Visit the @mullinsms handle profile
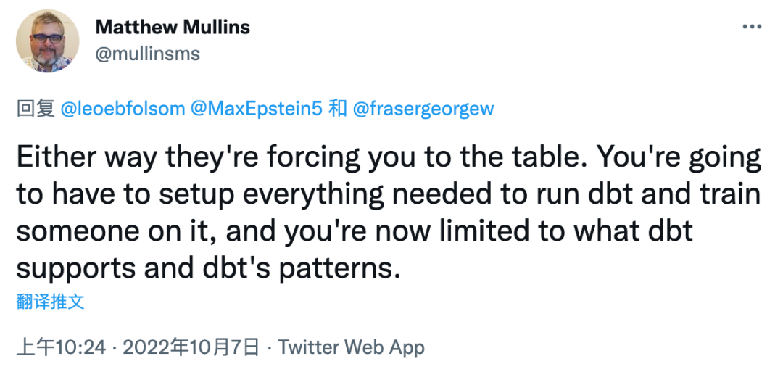Viewport: 783px width, 377px height. 147,54
